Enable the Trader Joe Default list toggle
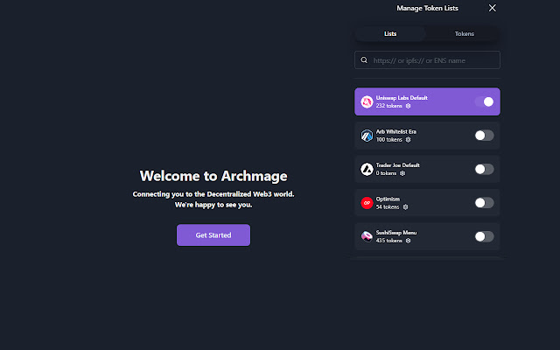 [484, 169]
